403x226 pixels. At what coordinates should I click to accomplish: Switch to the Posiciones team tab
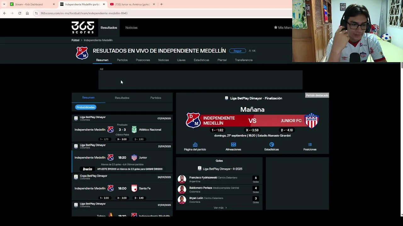143,60
